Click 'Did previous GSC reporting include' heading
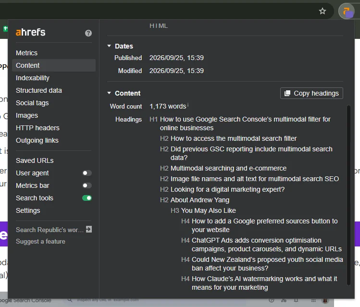 click(251, 153)
